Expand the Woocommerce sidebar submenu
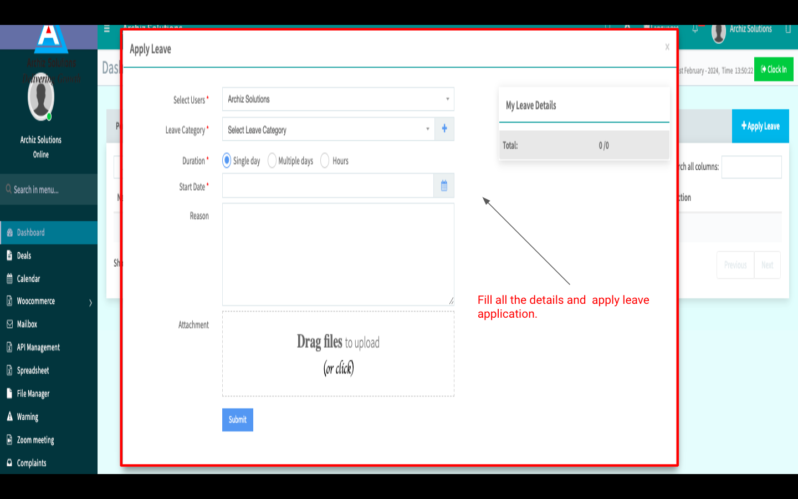798x499 pixels. click(90, 302)
